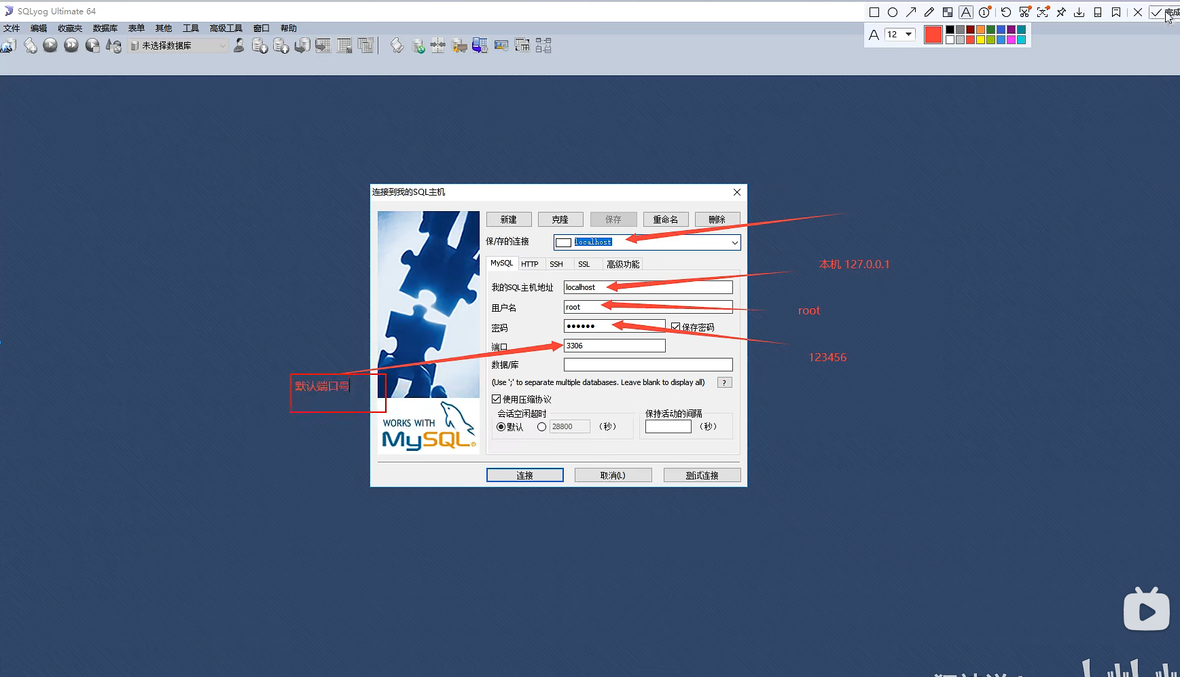Click the bookmark icon in annotation bar
Viewport: 1180px width, 677px height.
coord(1116,12)
